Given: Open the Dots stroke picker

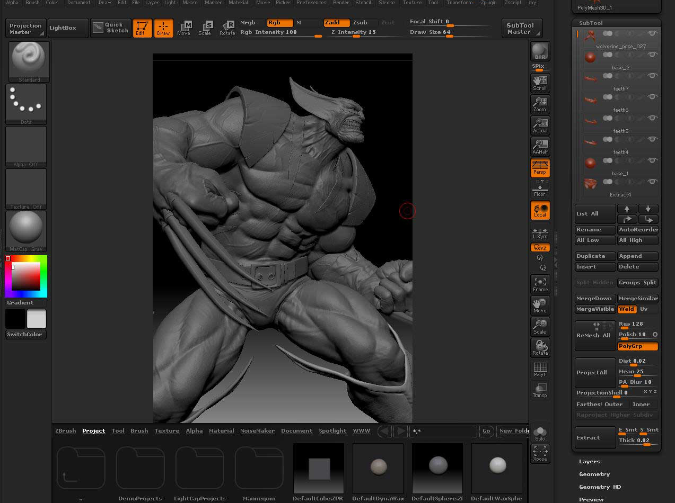Looking at the screenshot, I should (x=26, y=104).
